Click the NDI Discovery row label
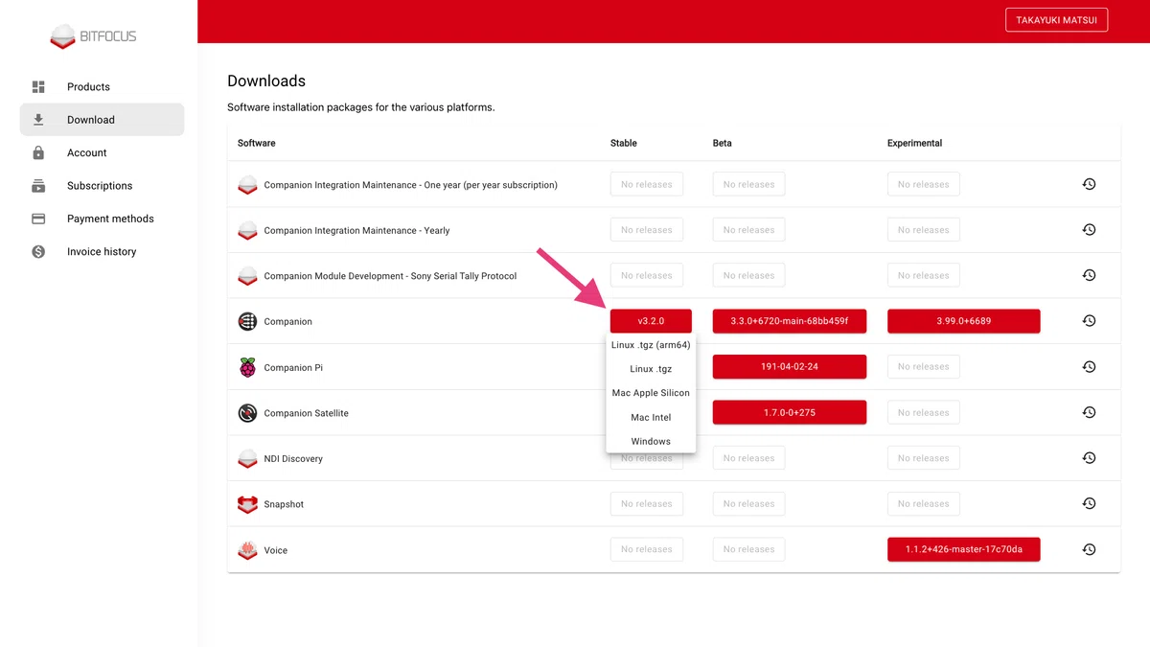Image resolution: width=1150 pixels, height=647 pixels. click(x=293, y=459)
